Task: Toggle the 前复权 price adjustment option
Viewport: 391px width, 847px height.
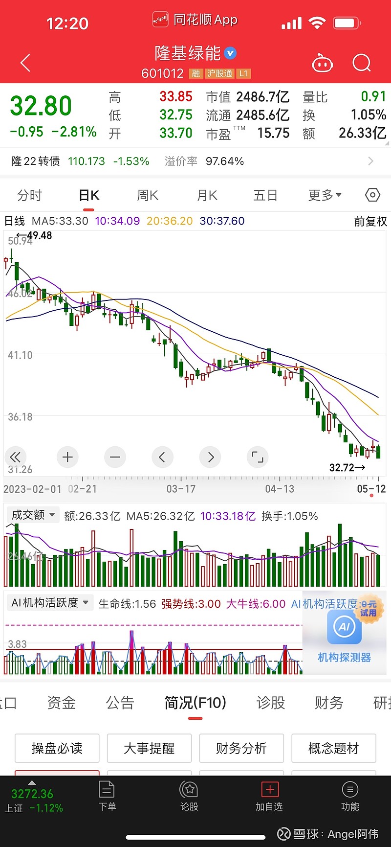Action: 370,222
